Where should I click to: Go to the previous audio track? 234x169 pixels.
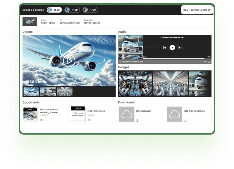click(165, 48)
